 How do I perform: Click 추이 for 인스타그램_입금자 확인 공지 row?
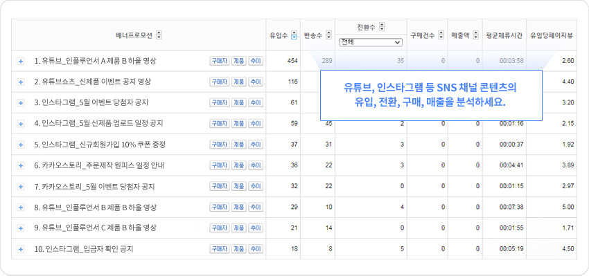(x=256, y=249)
